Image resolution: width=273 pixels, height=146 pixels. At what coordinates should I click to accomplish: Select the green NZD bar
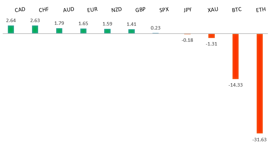point(107,31)
